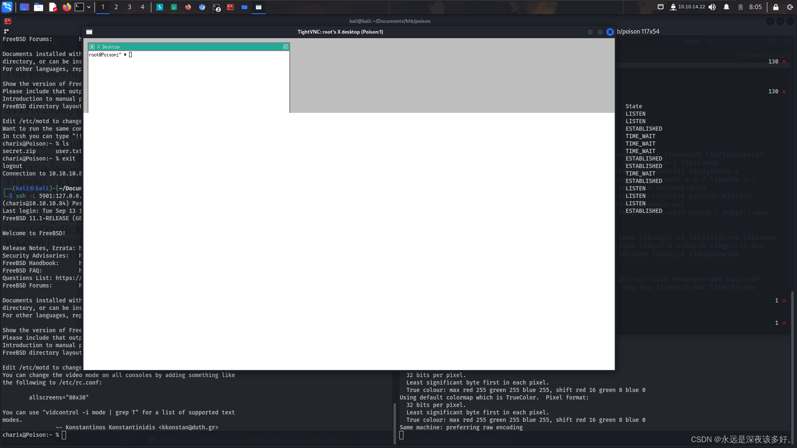Open the terminal emulator launcher

79,7
